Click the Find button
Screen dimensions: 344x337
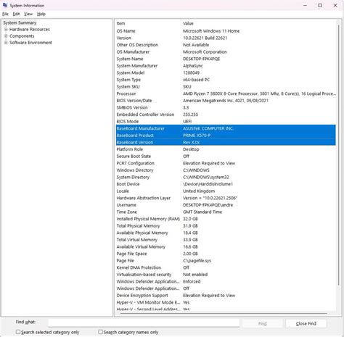(x=263, y=323)
